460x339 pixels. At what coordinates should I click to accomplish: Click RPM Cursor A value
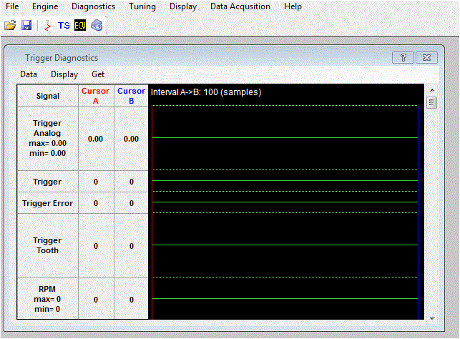(x=96, y=300)
